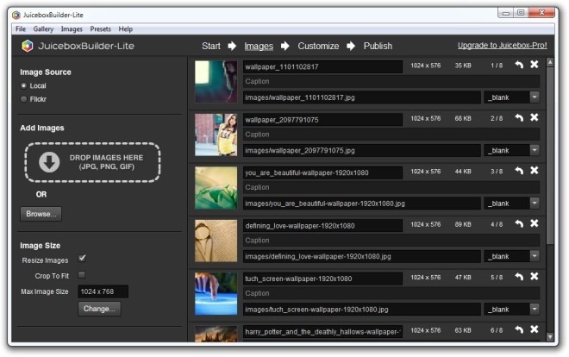Revert harry_potter image row
The height and width of the screenshot is (357, 569).
519,329
